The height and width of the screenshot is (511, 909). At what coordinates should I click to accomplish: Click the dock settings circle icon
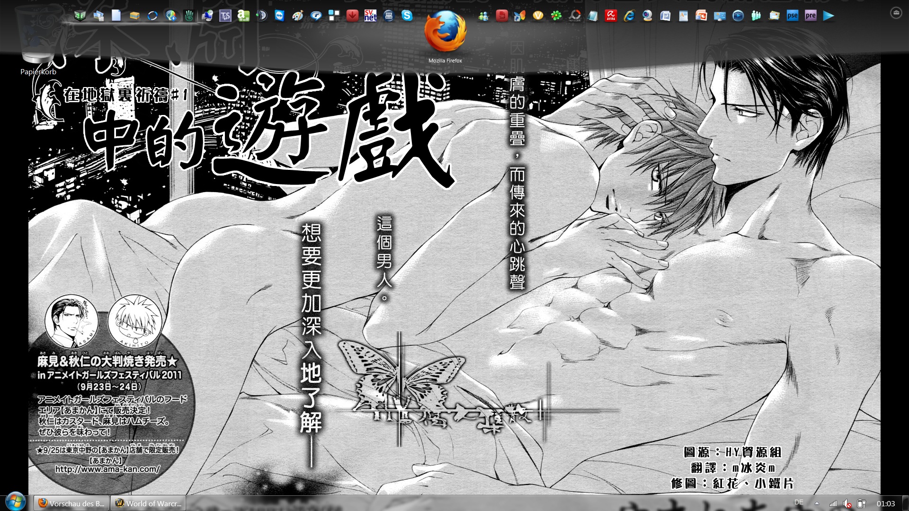pos(896,13)
